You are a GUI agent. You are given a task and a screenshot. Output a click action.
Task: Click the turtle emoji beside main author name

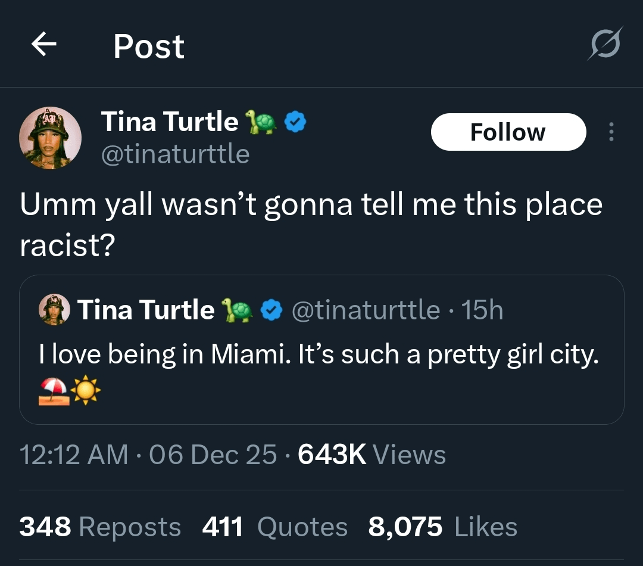point(261,122)
